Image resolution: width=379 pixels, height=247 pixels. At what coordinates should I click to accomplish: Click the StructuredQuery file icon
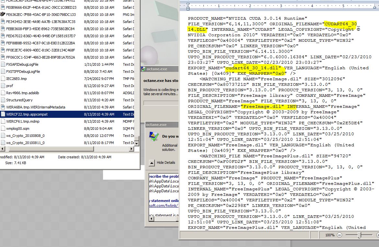(x=3, y=100)
